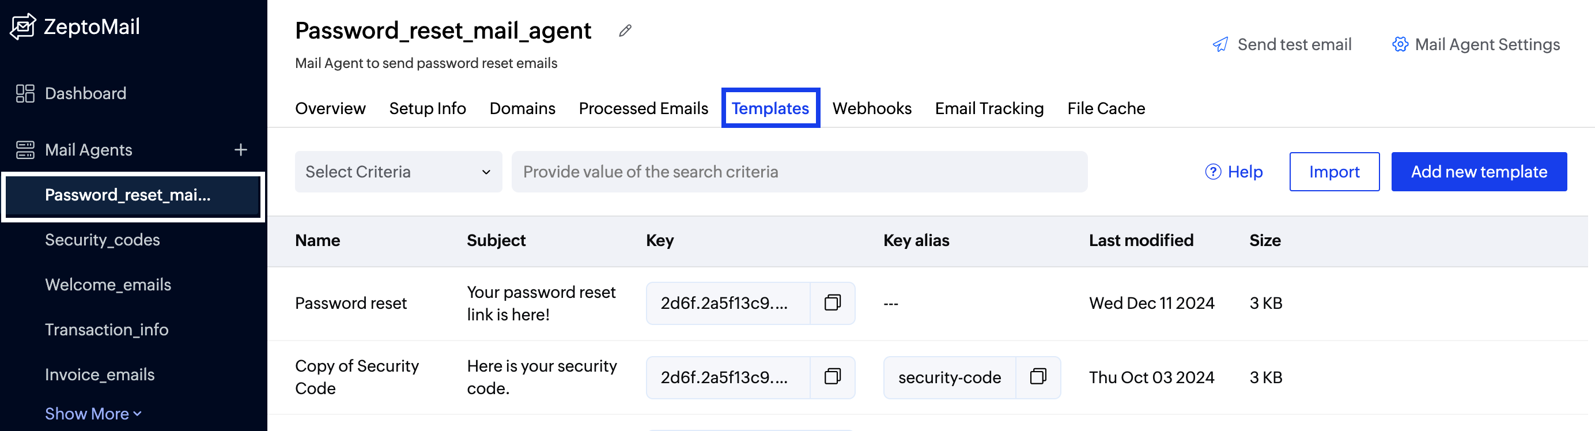Open Mail Agent Settings gear
The width and height of the screenshot is (1595, 431).
(1399, 44)
